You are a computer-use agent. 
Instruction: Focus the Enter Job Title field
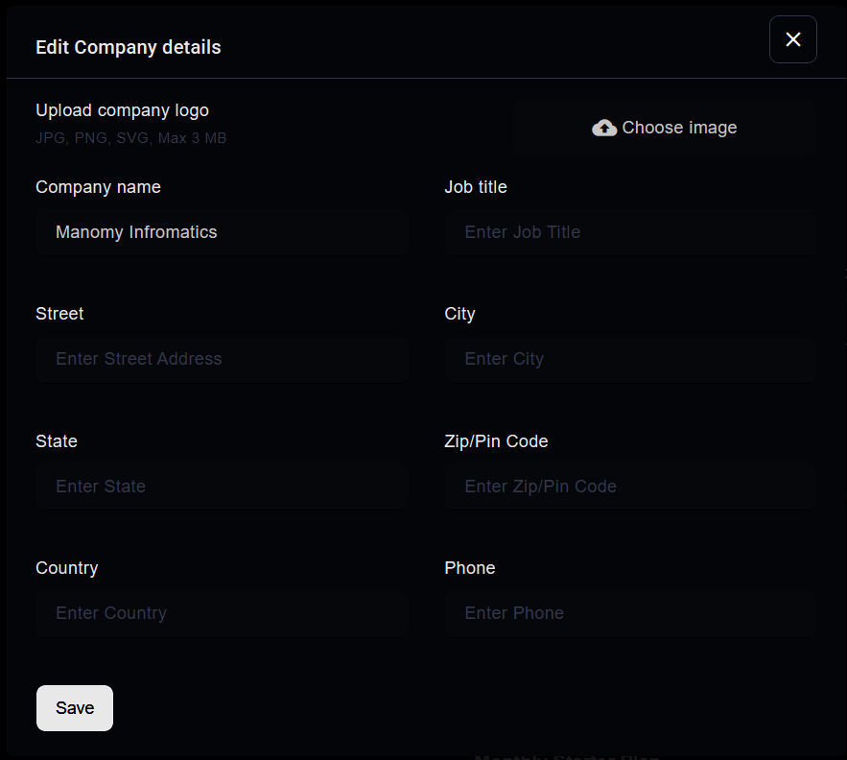[x=630, y=232]
